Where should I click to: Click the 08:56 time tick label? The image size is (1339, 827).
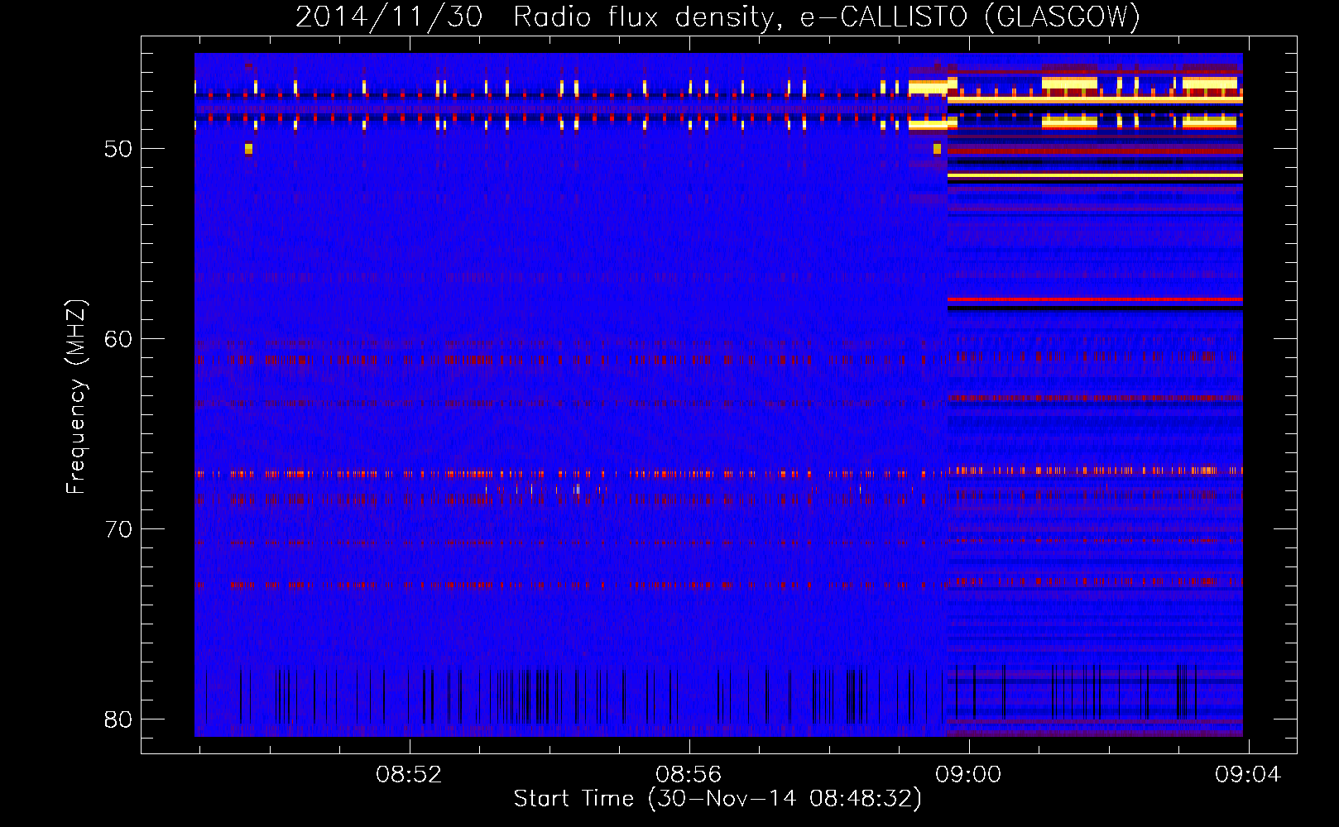pos(689,775)
